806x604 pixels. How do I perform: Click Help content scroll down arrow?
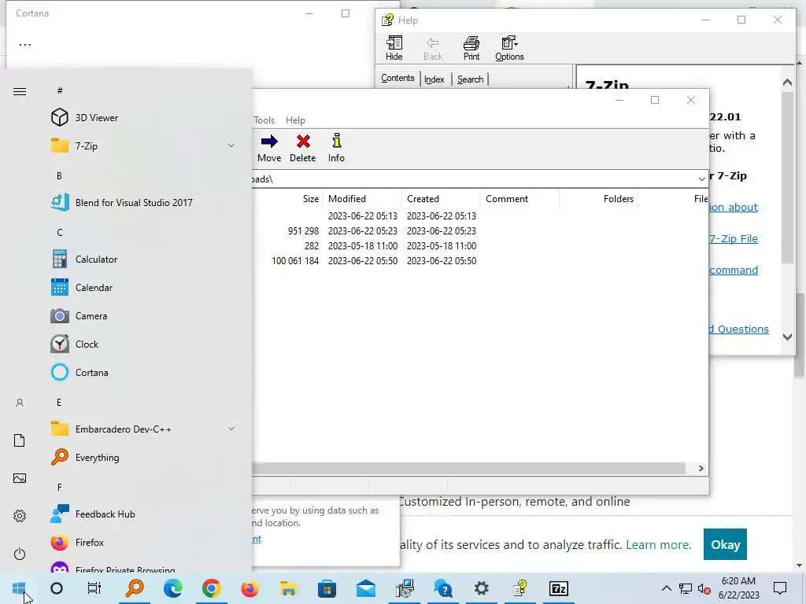click(x=787, y=337)
